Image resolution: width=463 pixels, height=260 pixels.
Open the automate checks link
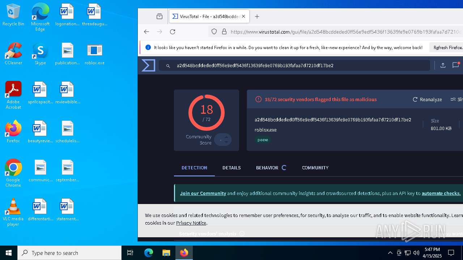click(x=441, y=193)
